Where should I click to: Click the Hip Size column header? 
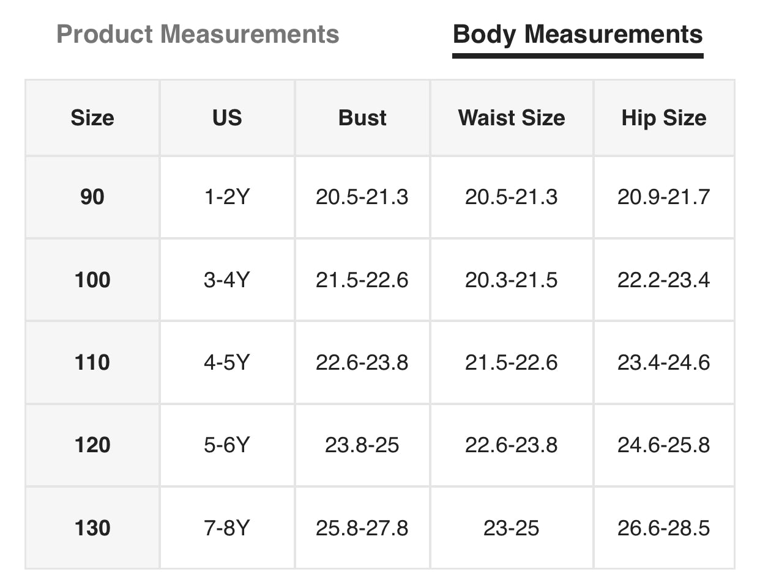tap(664, 117)
